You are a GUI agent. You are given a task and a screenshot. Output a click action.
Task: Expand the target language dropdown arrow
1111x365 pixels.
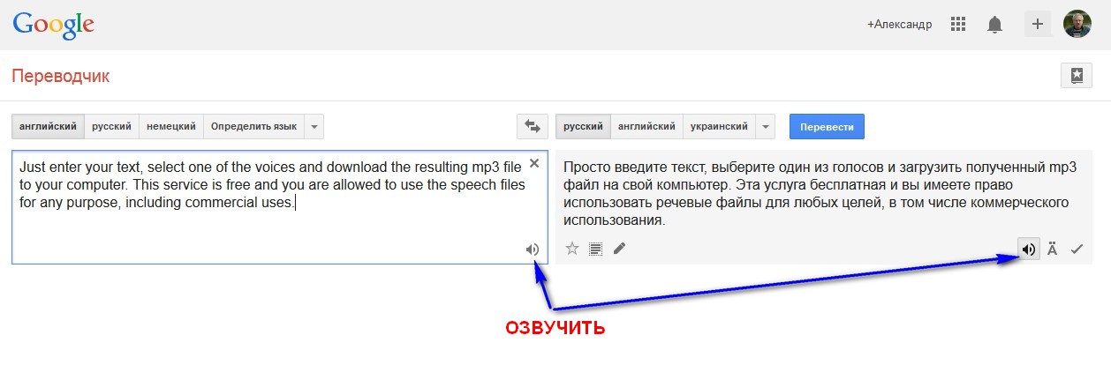point(766,127)
